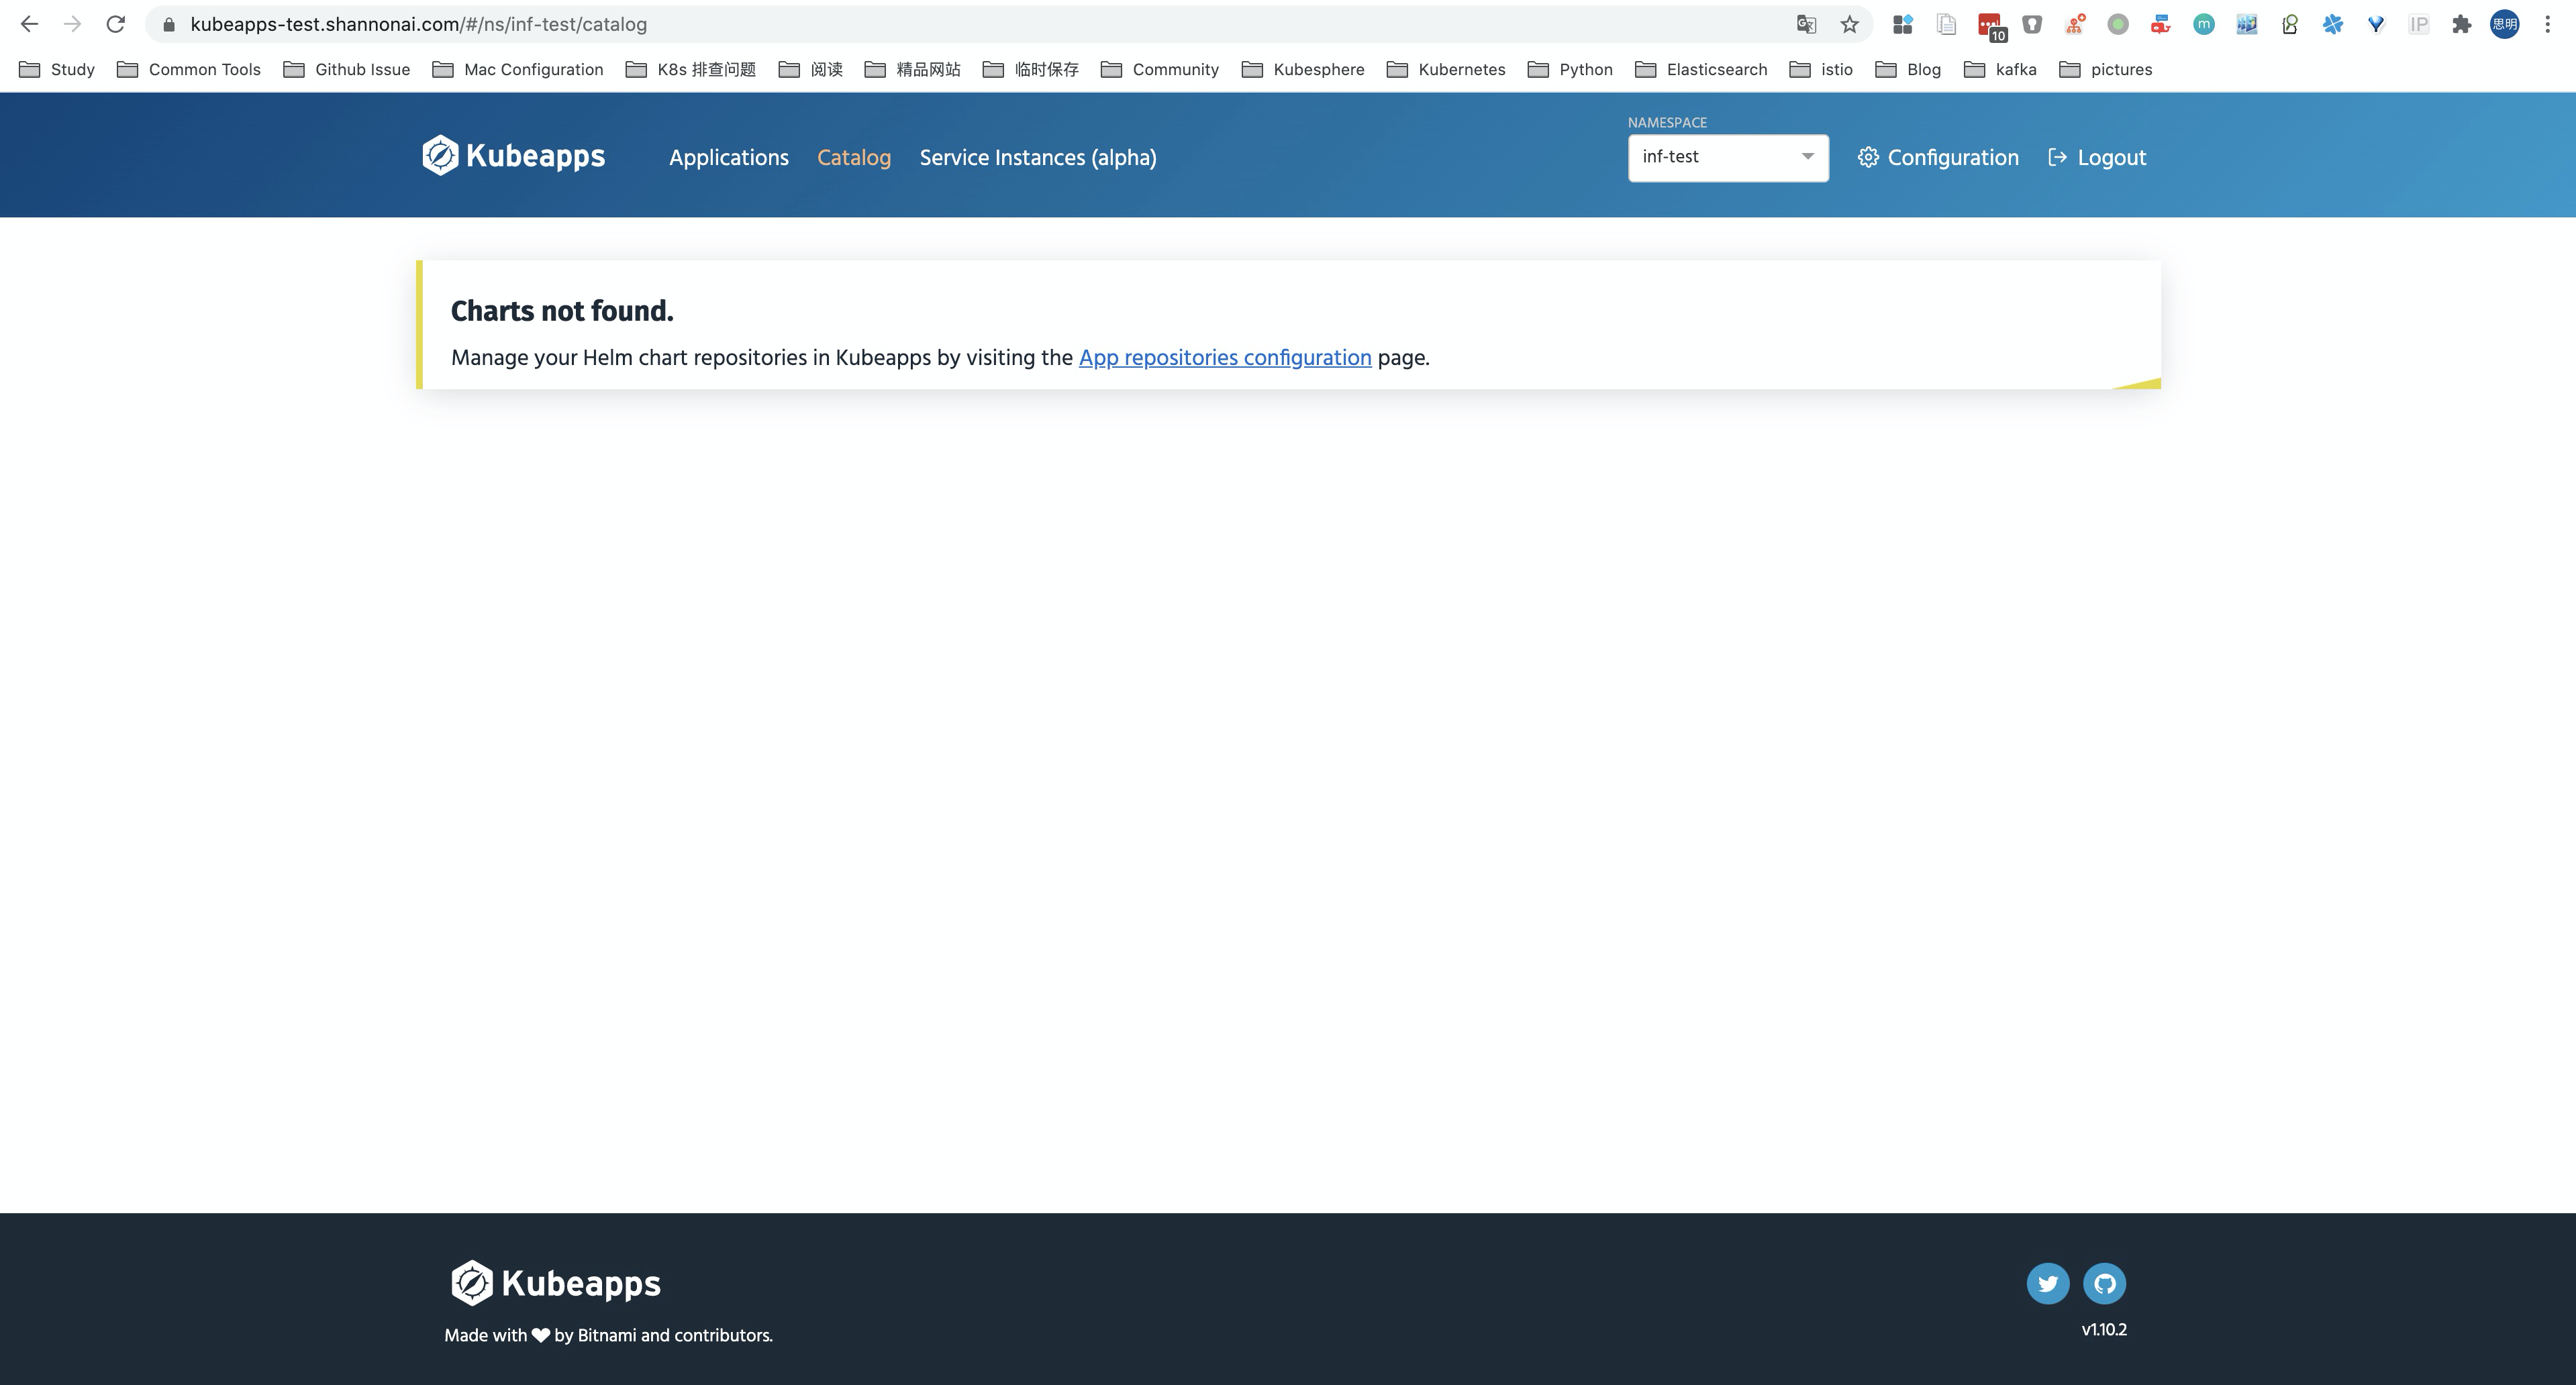Open Service Instances (alpha)
This screenshot has height=1385, width=2576.
click(x=1037, y=157)
